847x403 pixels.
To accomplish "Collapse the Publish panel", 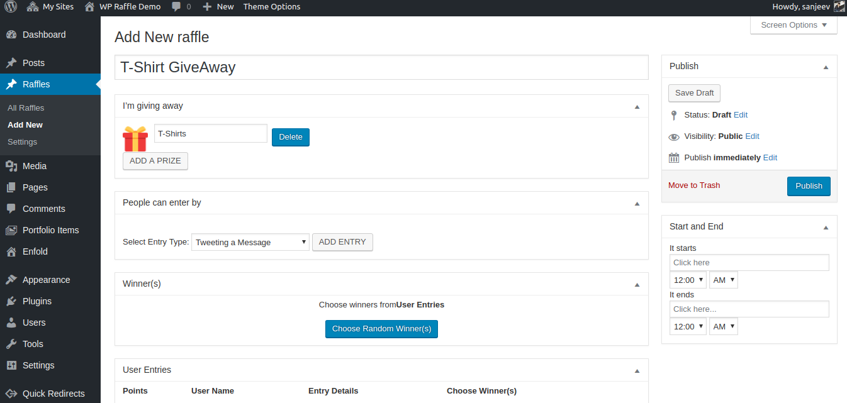I will point(826,67).
